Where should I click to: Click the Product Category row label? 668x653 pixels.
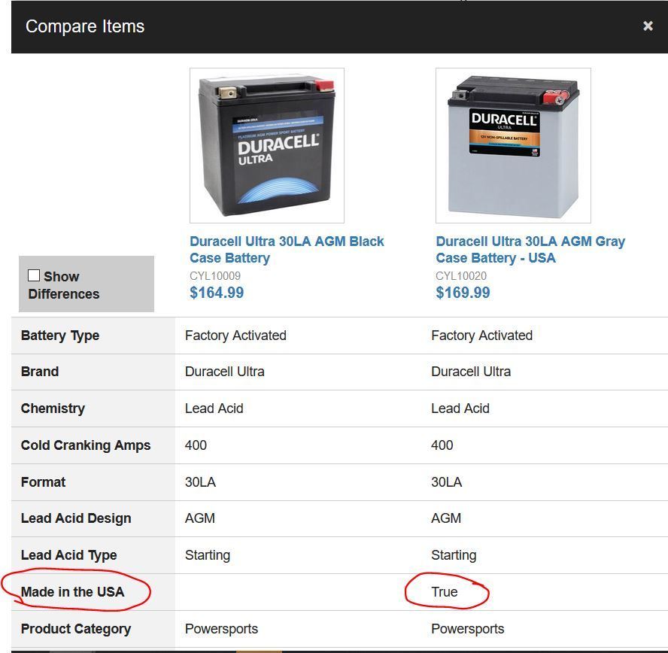pyautogui.click(x=76, y=629)
